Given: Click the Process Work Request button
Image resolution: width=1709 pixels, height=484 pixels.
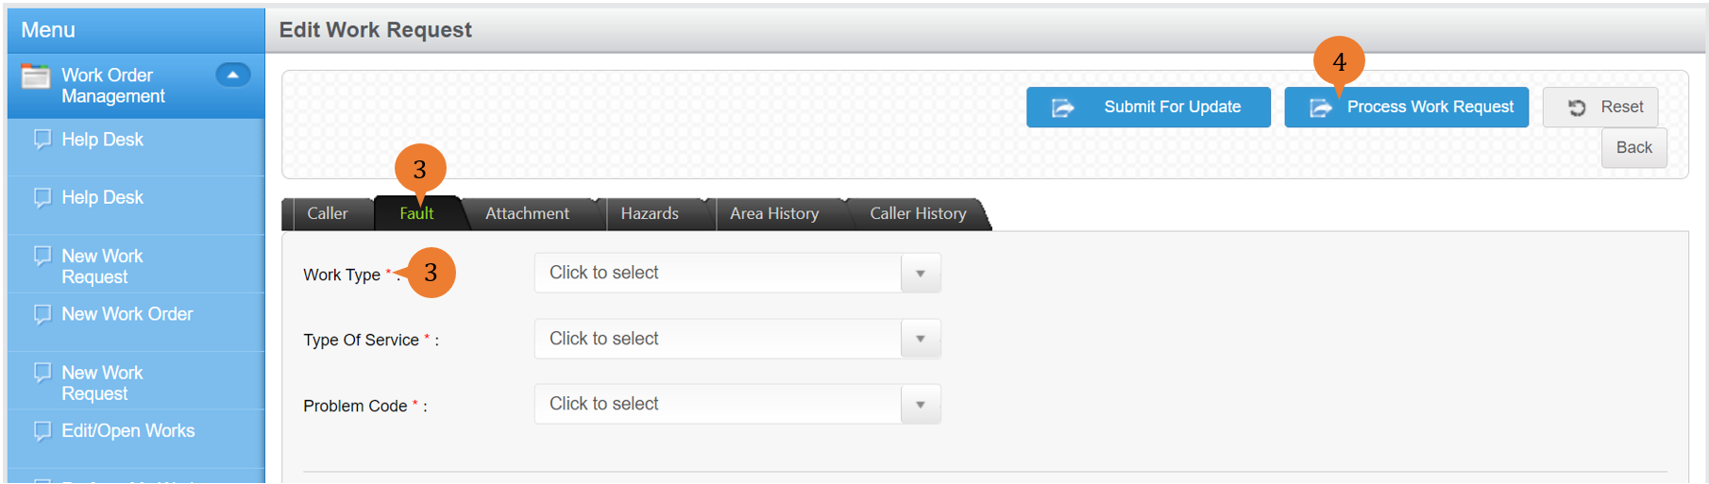Looking at the screenshot, I should (1406, 108).
